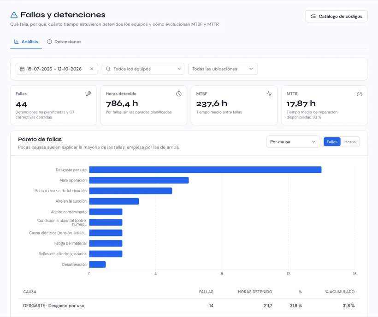Click the 44 failures count

pyautogui.click(x=22, y=105)
